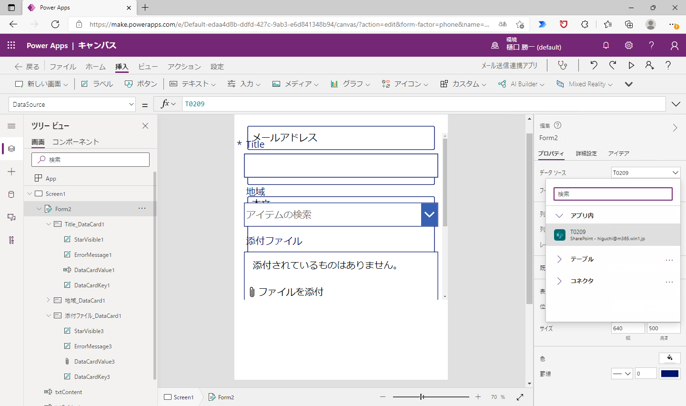Switch to the Components tab in the tree view
The height and width of the screenshot is (406, 686).
click(75, 142)
